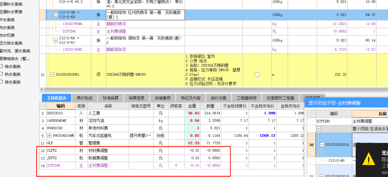Collapse 031201003019 node in popup window
The height and width of the screenshot is (177, 388).
coord(322,175)
